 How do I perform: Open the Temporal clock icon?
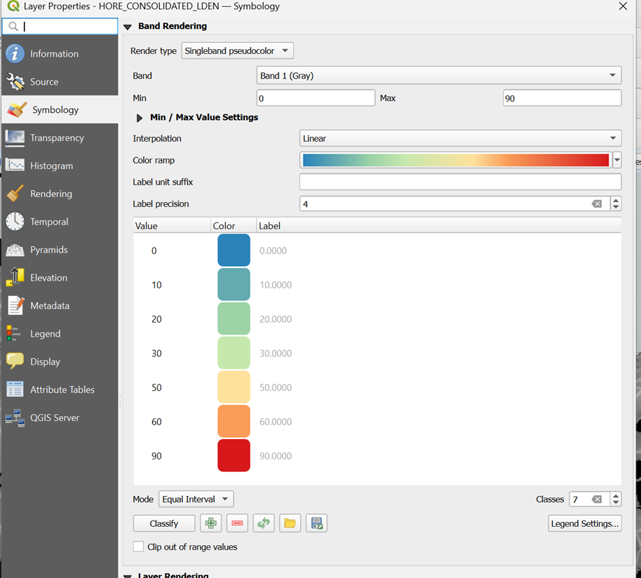[x=15, y=222]
